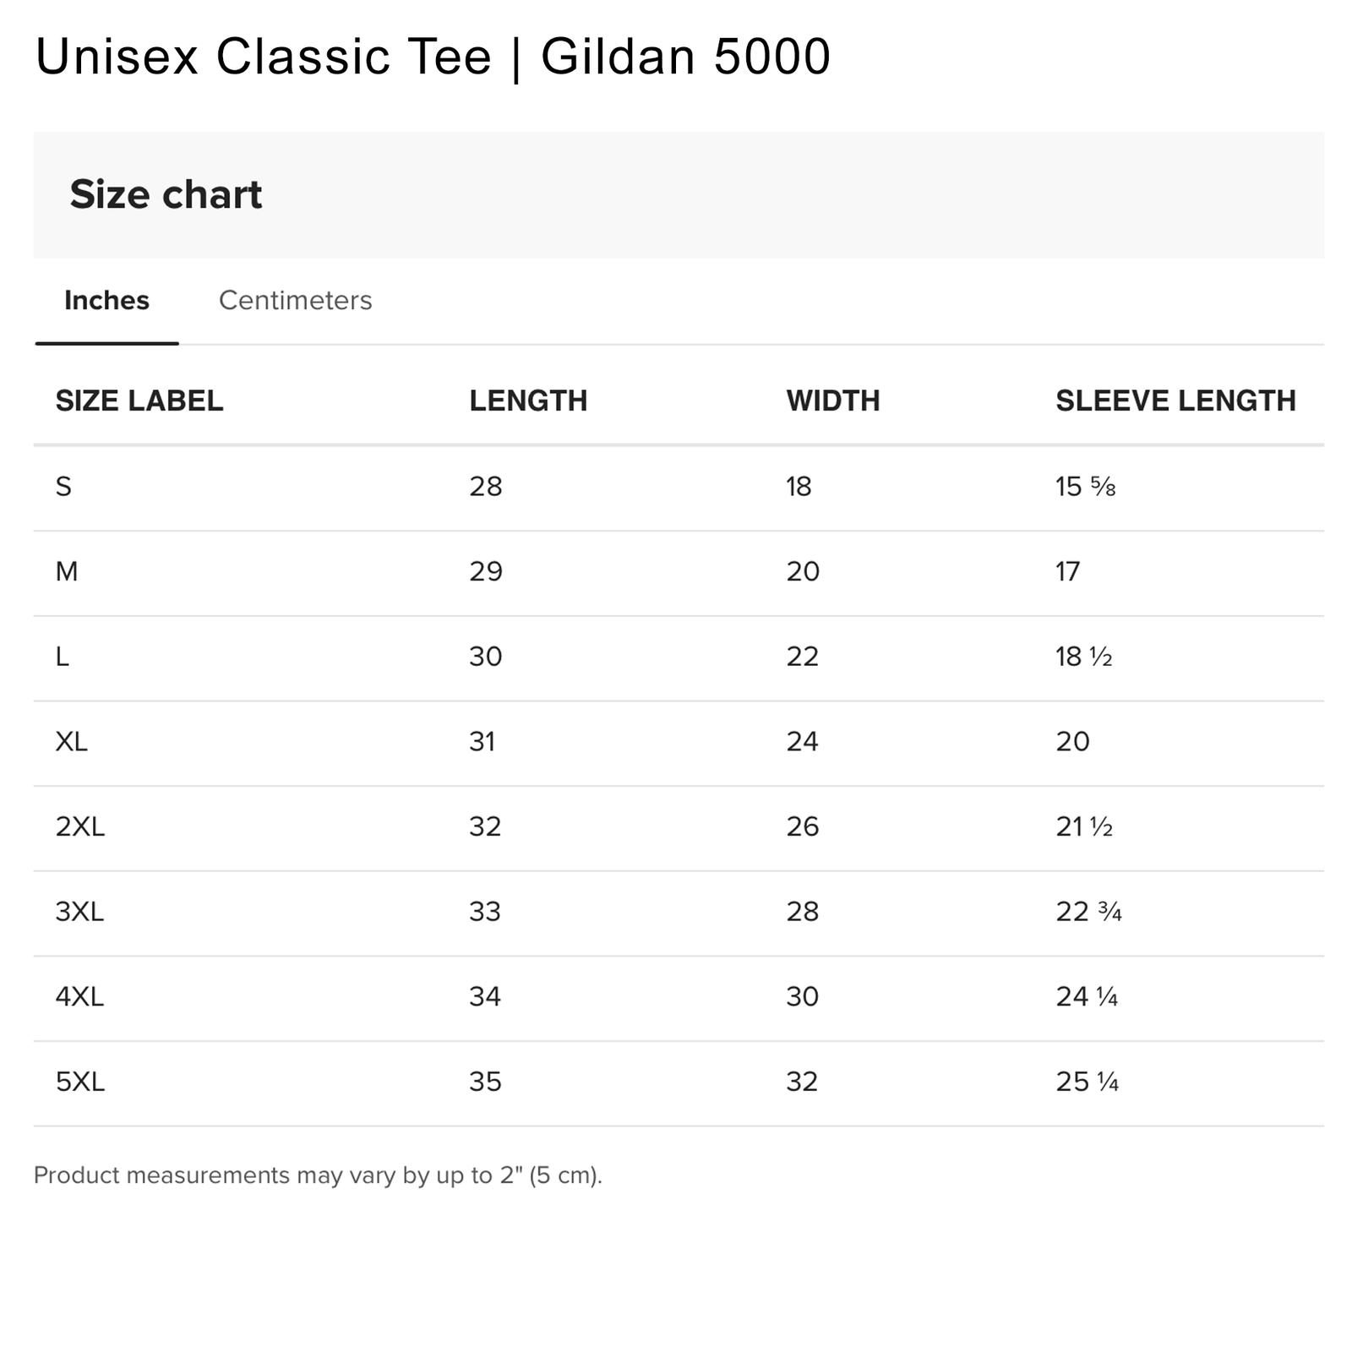Click the 5XL size label
Viewport: 1352px width, 1352px height.
(x=80, y=1082)
